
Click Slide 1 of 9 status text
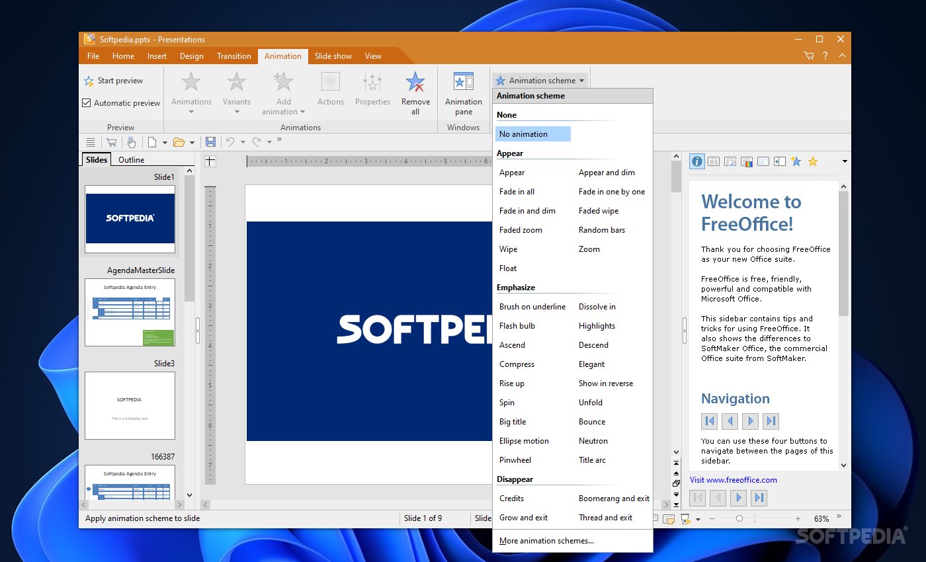pyautogui.click(x=423, y=518)
